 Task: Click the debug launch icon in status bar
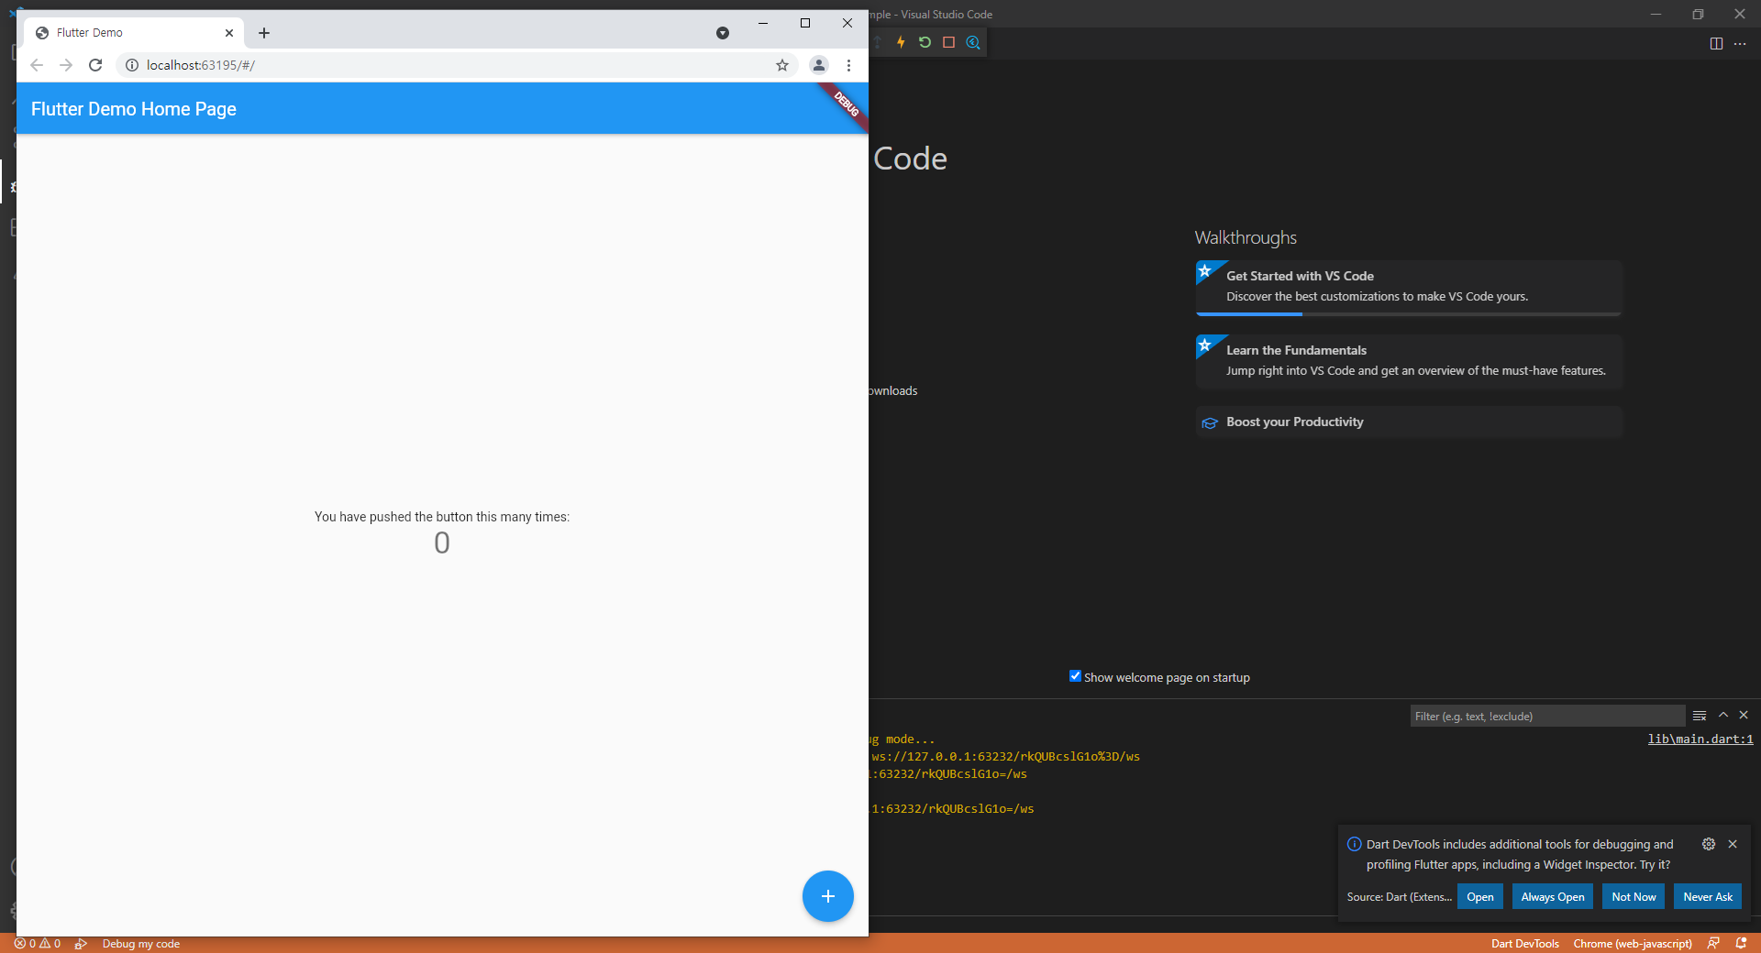point(81,944)
